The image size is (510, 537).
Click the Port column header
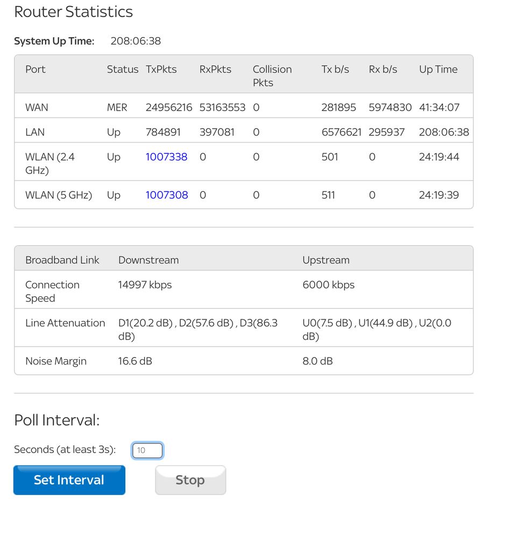pyautogui.click(x=36, y=69)
